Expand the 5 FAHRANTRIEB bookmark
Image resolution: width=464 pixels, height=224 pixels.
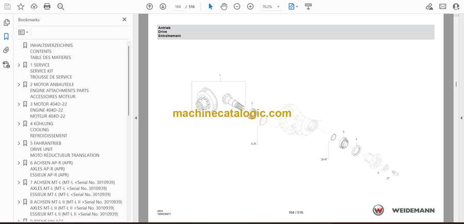(19, 143)
